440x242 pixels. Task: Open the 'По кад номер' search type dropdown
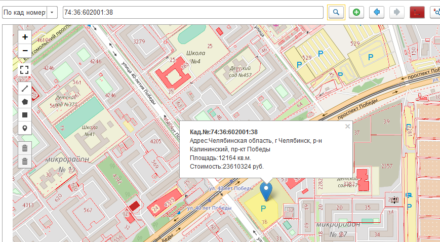(x=52, y=12)
